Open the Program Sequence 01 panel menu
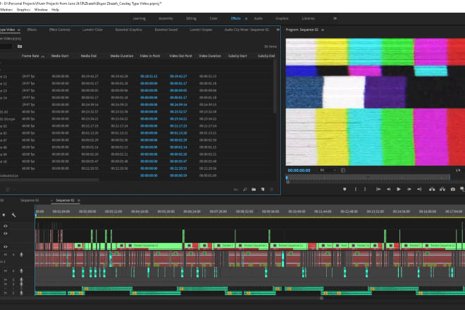 [323, 30]
